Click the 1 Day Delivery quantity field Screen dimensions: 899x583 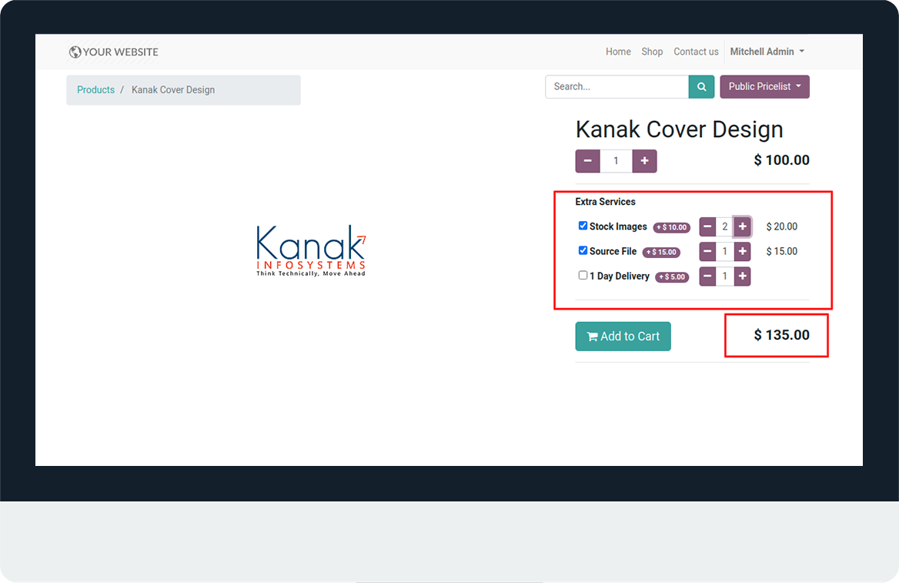pyautogui.click(x=725, y=276)
